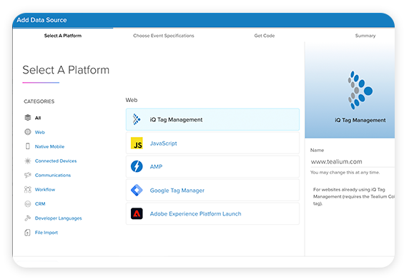Click the Workflow category icon
The height and width of the screenshot is (279, 404).
coord(28,190)
